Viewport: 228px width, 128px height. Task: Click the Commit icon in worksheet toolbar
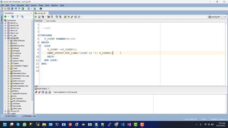coord(57,17)
